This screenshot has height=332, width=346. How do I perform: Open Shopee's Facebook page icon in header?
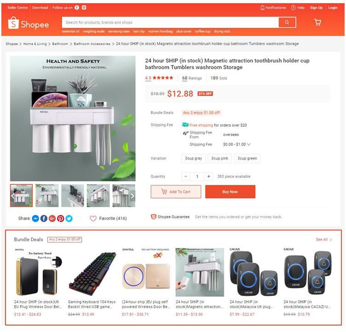click(x=77, y=7)
